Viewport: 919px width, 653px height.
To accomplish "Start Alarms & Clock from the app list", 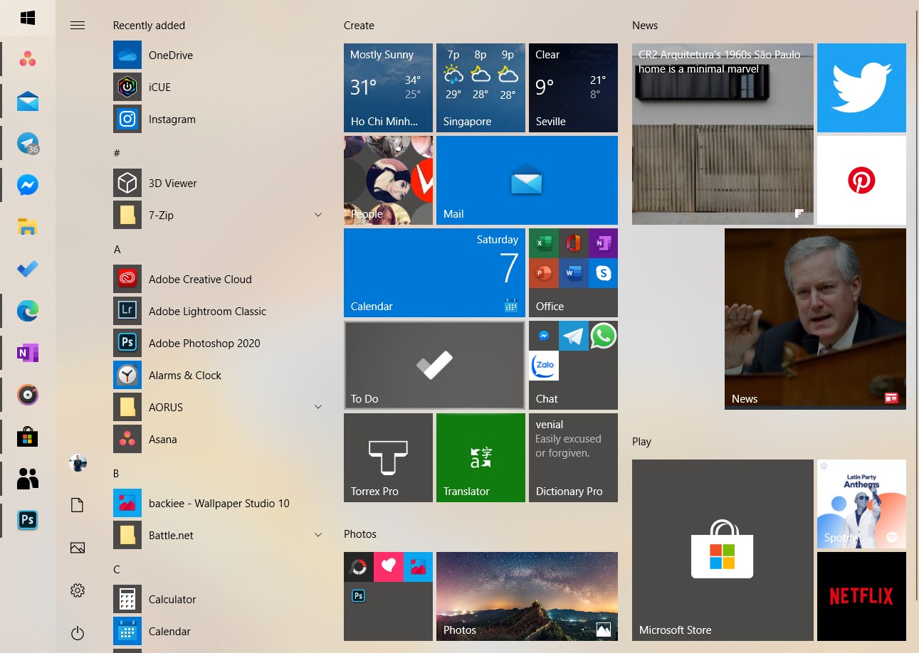I will click(184, 375).
